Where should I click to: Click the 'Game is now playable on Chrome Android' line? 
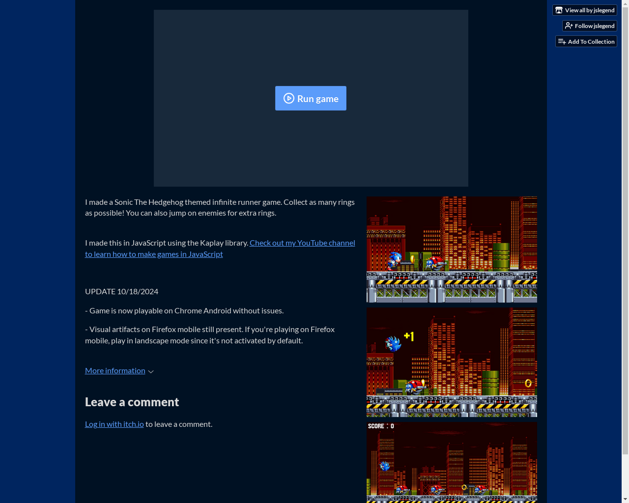[184, 310]
